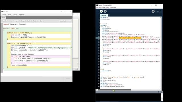Click the Processing console vertical scrollbar

162,97
